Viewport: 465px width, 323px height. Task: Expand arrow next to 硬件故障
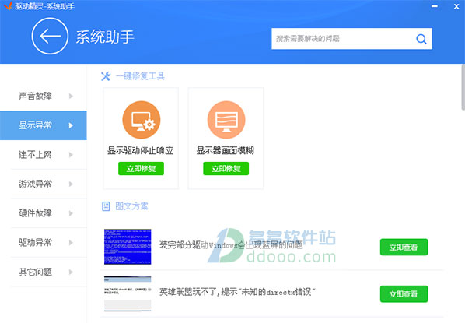tap(71, 213)
